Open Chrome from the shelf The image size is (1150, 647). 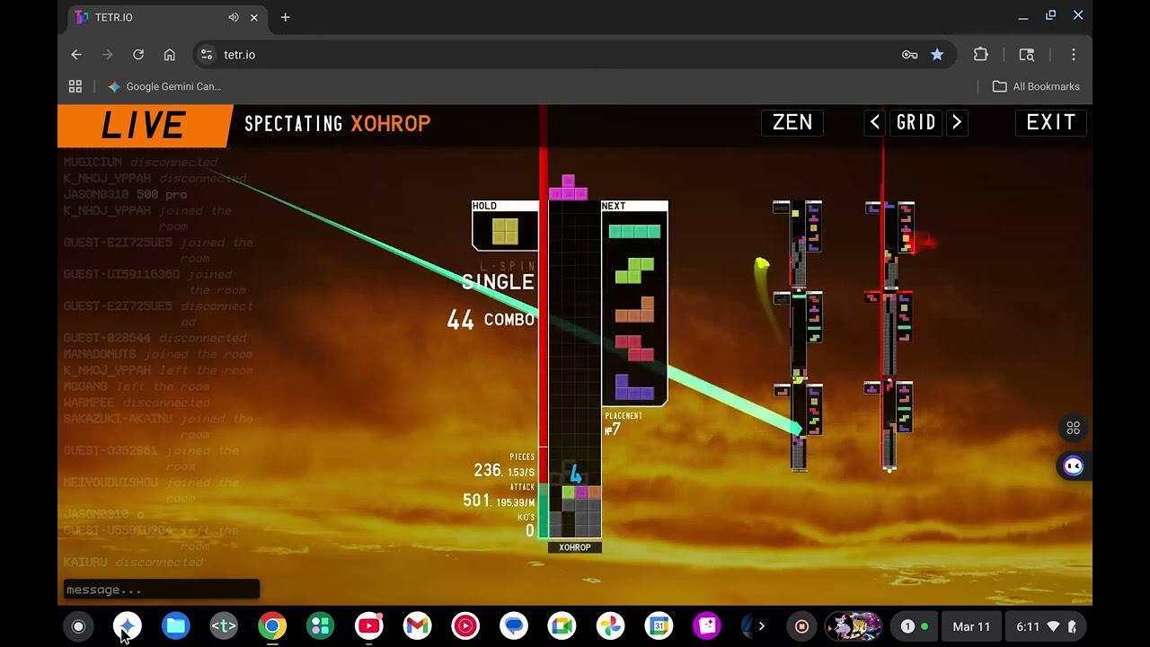[x=272, y=626]
